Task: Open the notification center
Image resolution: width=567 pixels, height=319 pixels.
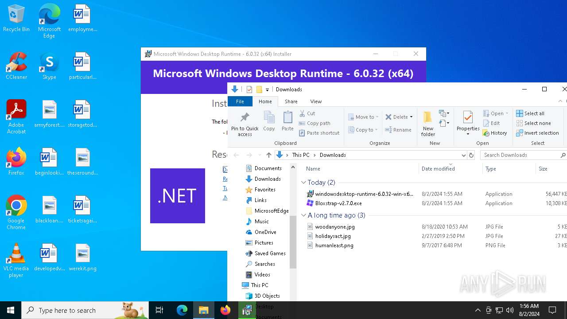Action: [x=552, y=310]
